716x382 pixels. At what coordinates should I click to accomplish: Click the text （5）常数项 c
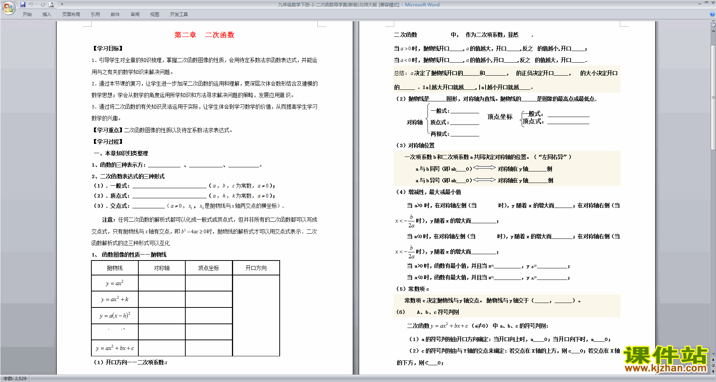pos(412,289)
